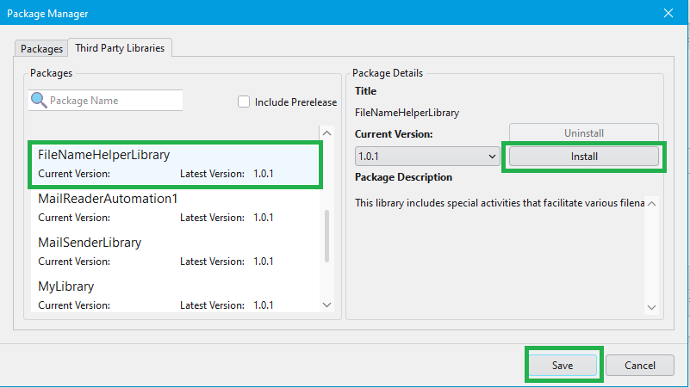Open the Current Version dropdown

pos(427,157)
